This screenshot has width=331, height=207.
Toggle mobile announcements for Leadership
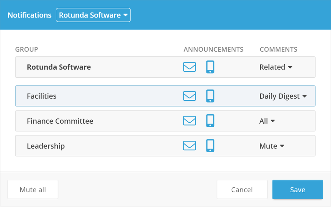click(x=210, y=146)
